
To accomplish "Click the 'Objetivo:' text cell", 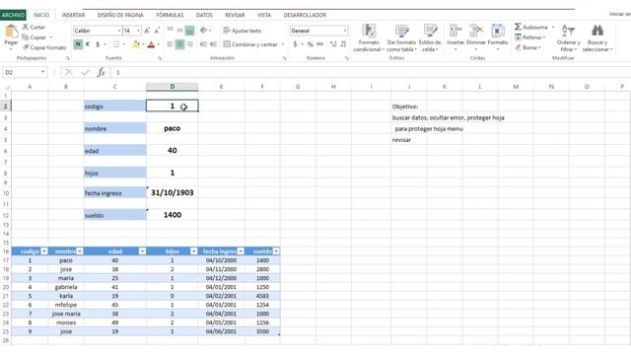I will [x=405, y=106].
